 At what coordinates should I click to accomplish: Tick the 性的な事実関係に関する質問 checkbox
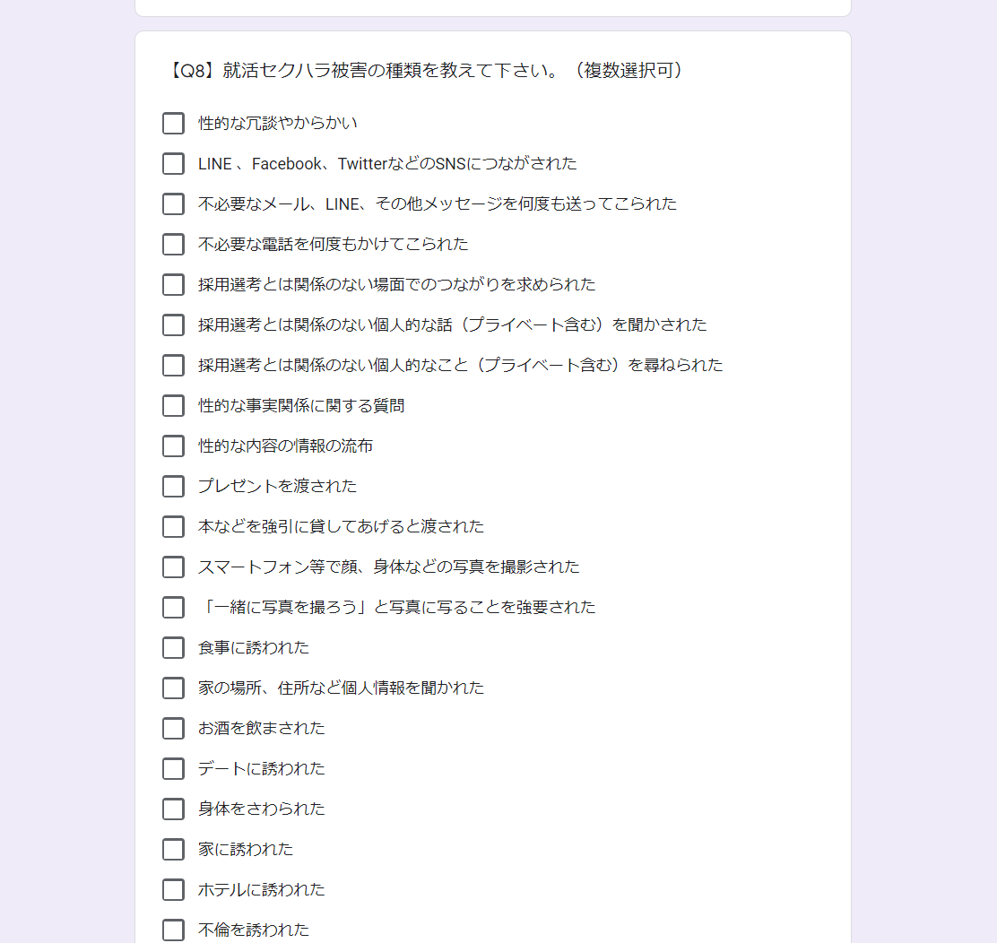click(173, 405)
